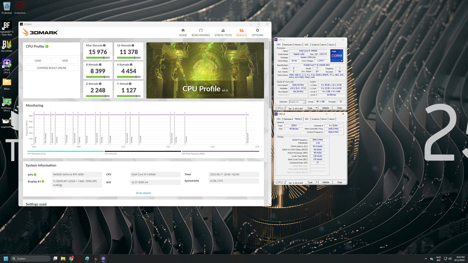Select Memory tab in upper CPU-Z window
The height and width of the screenshot is (263, 468).
point(298,45)
